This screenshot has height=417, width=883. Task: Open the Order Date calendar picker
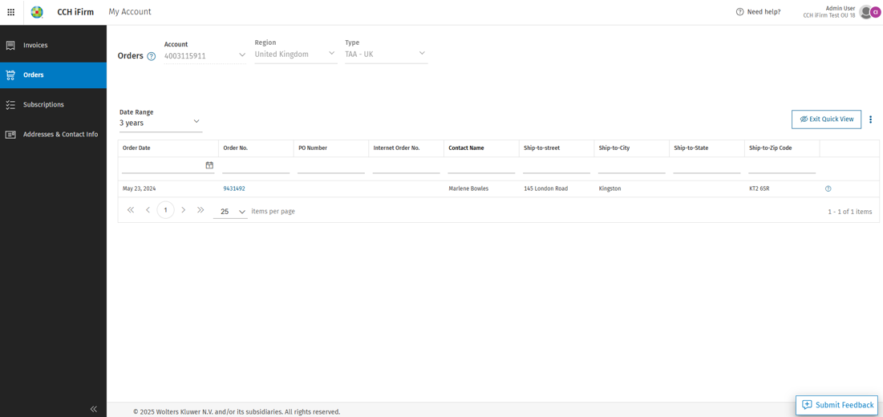(209, 165)
